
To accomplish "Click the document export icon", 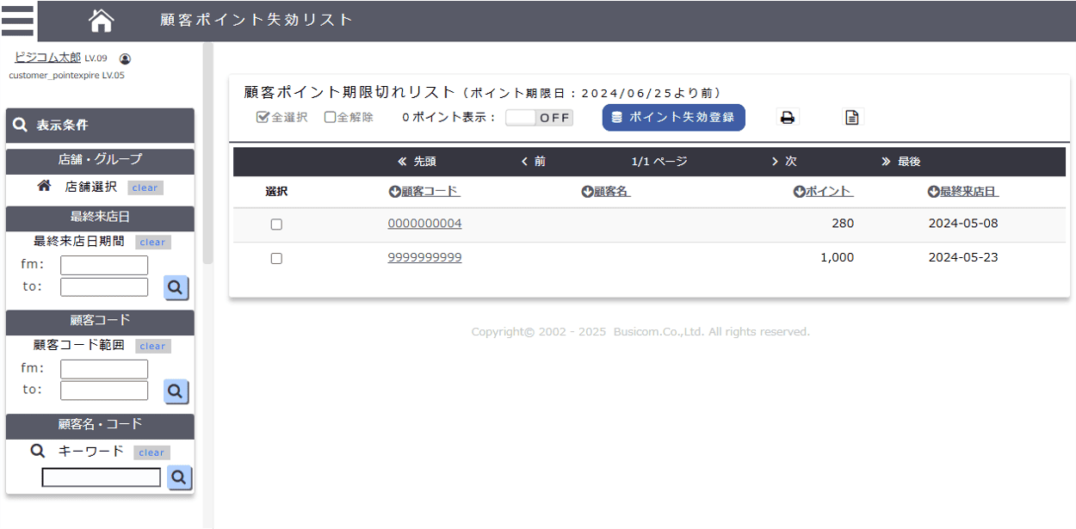I will tap(852, 118).
